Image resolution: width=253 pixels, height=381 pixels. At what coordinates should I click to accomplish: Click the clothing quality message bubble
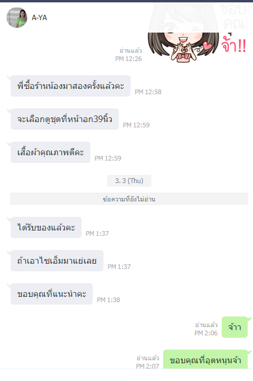(x=50, y=152)
